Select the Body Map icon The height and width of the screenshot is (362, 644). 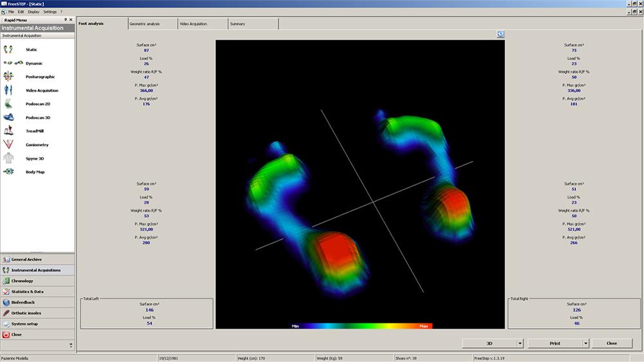click(9, 172)
